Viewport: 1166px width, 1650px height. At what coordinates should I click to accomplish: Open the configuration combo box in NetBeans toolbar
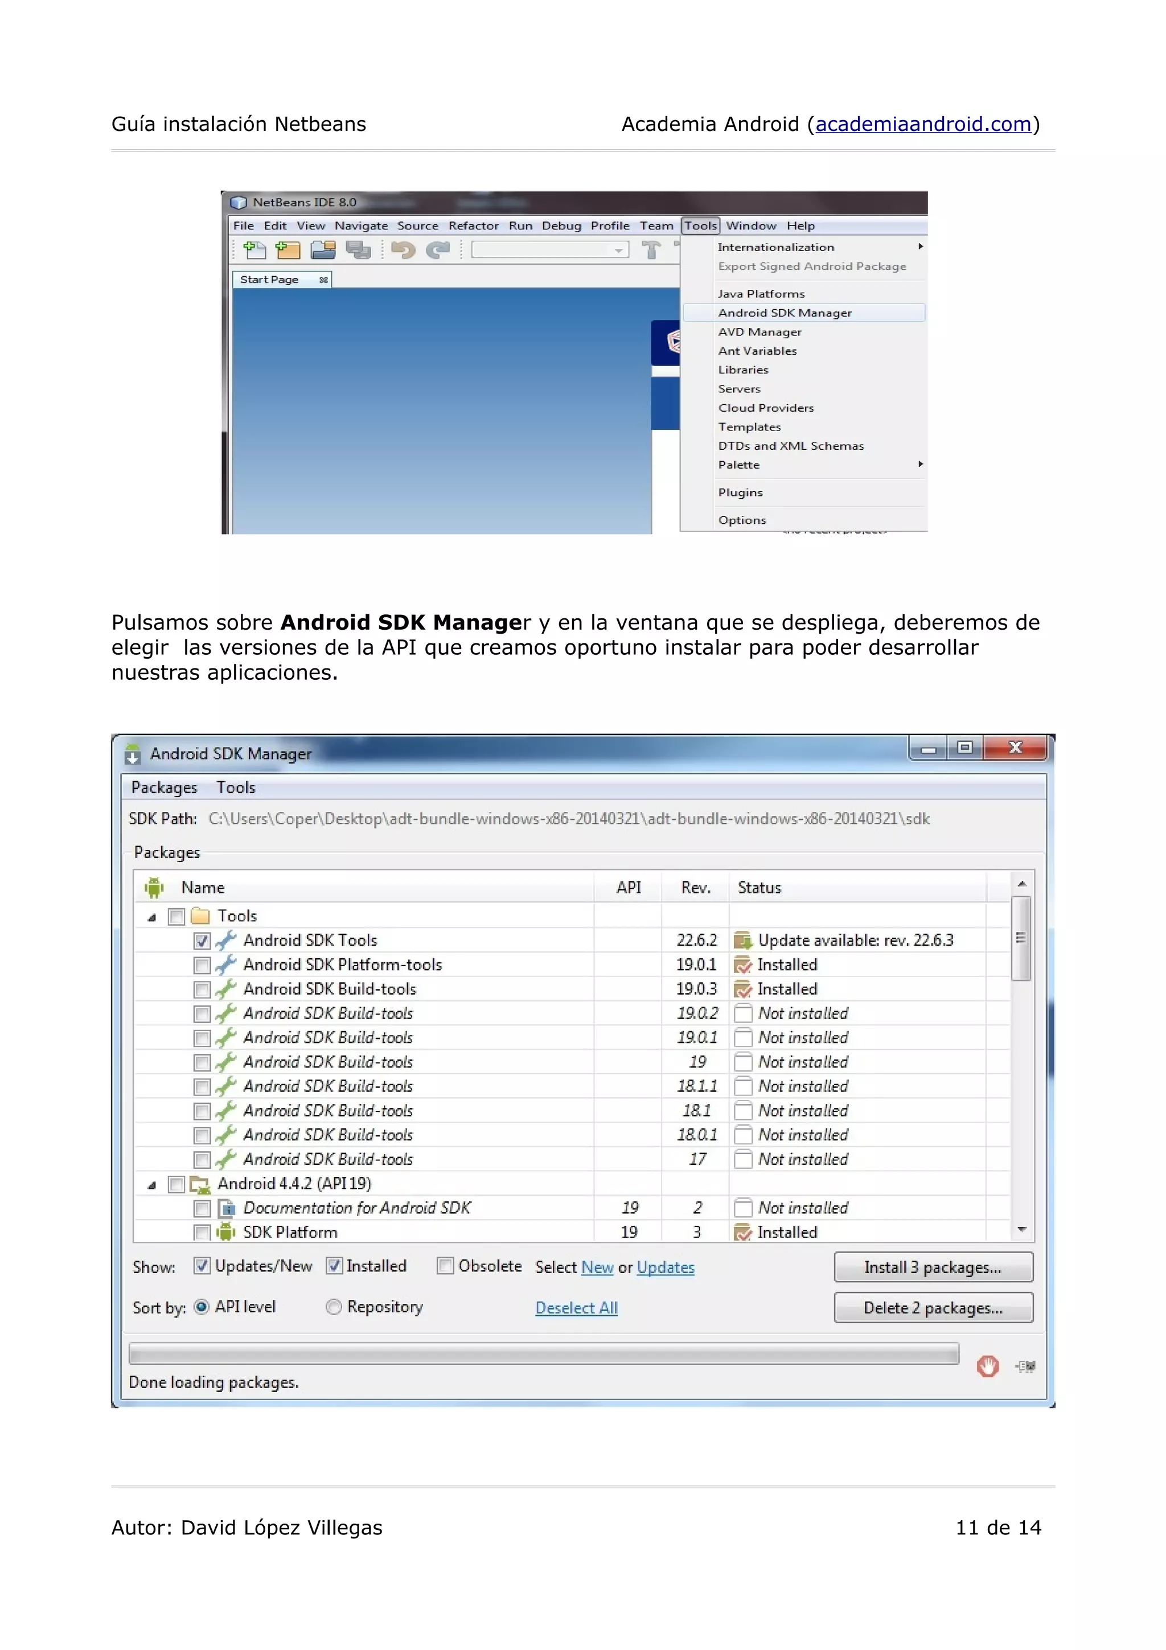[x=549, y=250]
